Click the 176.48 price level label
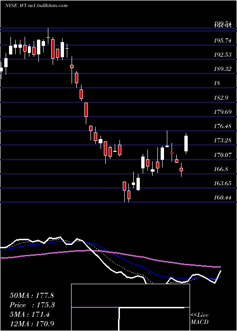This screenshot has width=237, height=331. click(222, 126)
